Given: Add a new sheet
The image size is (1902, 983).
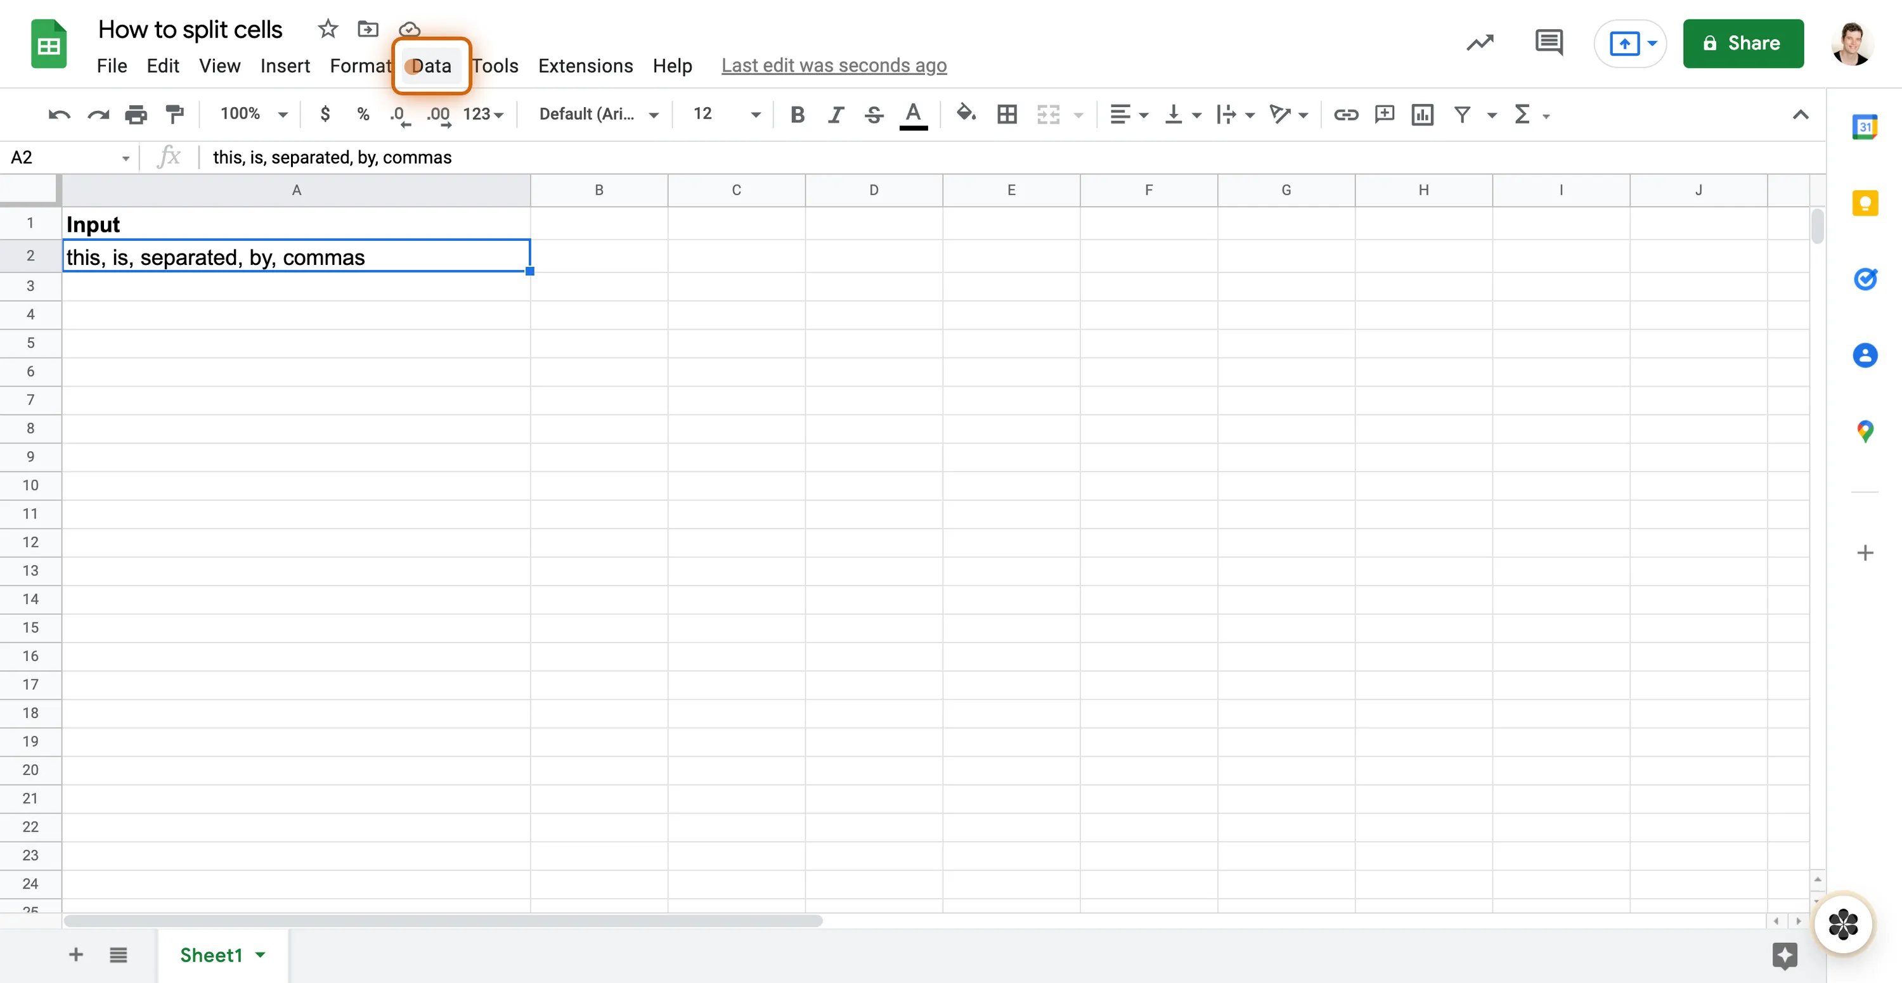Looking at the screenshot, I should point(76,955).
